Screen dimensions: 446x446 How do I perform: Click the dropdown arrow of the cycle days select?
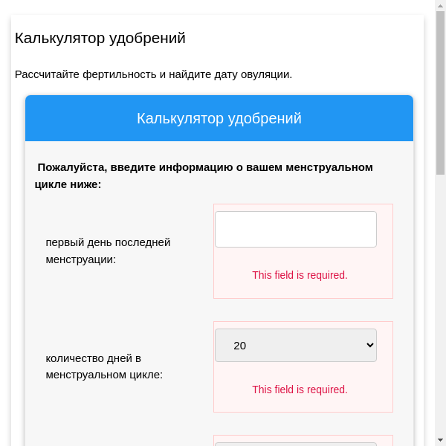(370, 345)
